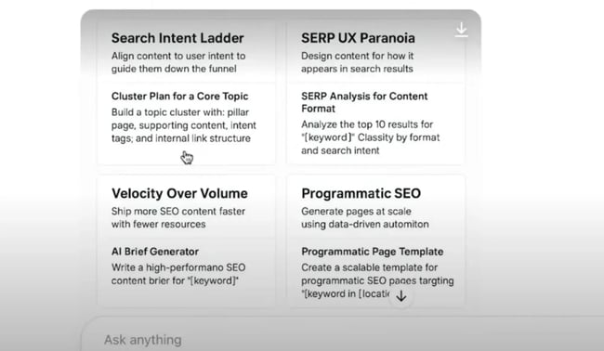The height and width of the screenshot is (351, 604).
Task: Click the download icon on the image
Action: click(x=461, y=30)
